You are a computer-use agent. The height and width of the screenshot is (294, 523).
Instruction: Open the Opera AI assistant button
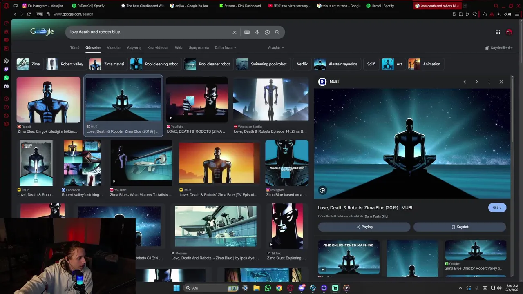tap(507, 14)
